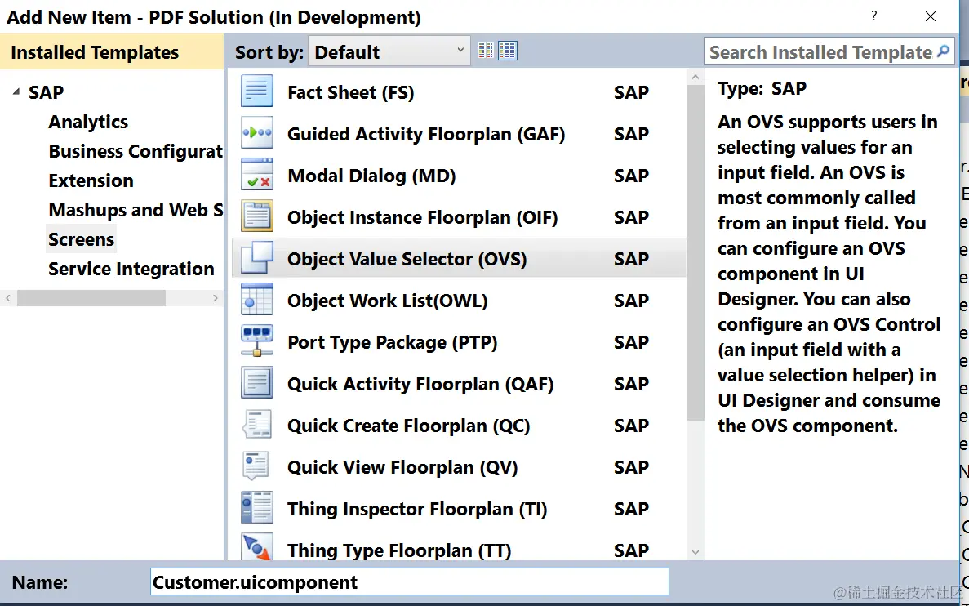Click the Fact Sheet (FS) template icon

256,91
